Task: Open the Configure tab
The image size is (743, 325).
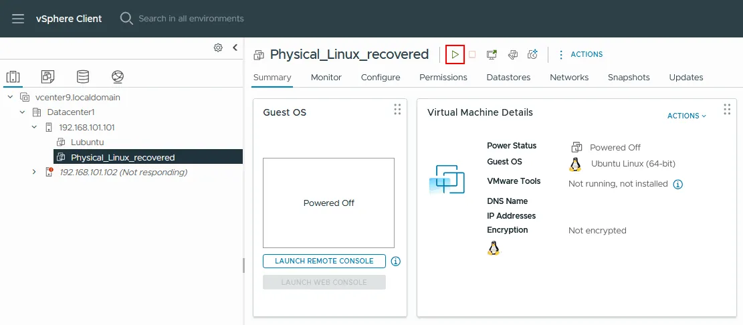Action: pos(381,77)
